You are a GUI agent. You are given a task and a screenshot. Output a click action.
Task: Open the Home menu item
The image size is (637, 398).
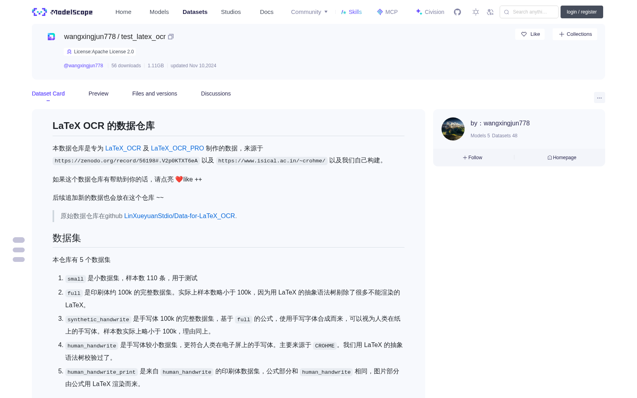[x=123, y=12]
